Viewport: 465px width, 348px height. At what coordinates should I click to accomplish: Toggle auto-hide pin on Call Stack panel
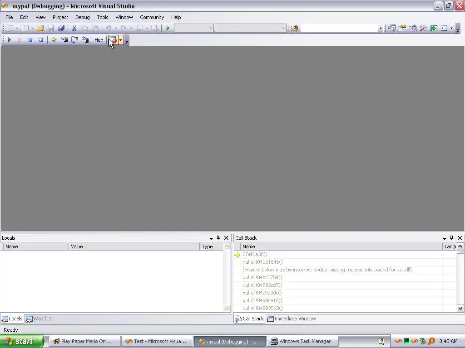pos(452,238)
